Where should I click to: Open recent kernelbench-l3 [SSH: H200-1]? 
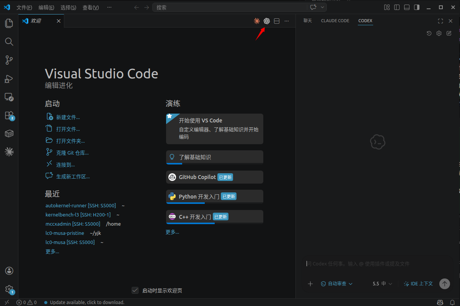[x=78, y=215]
